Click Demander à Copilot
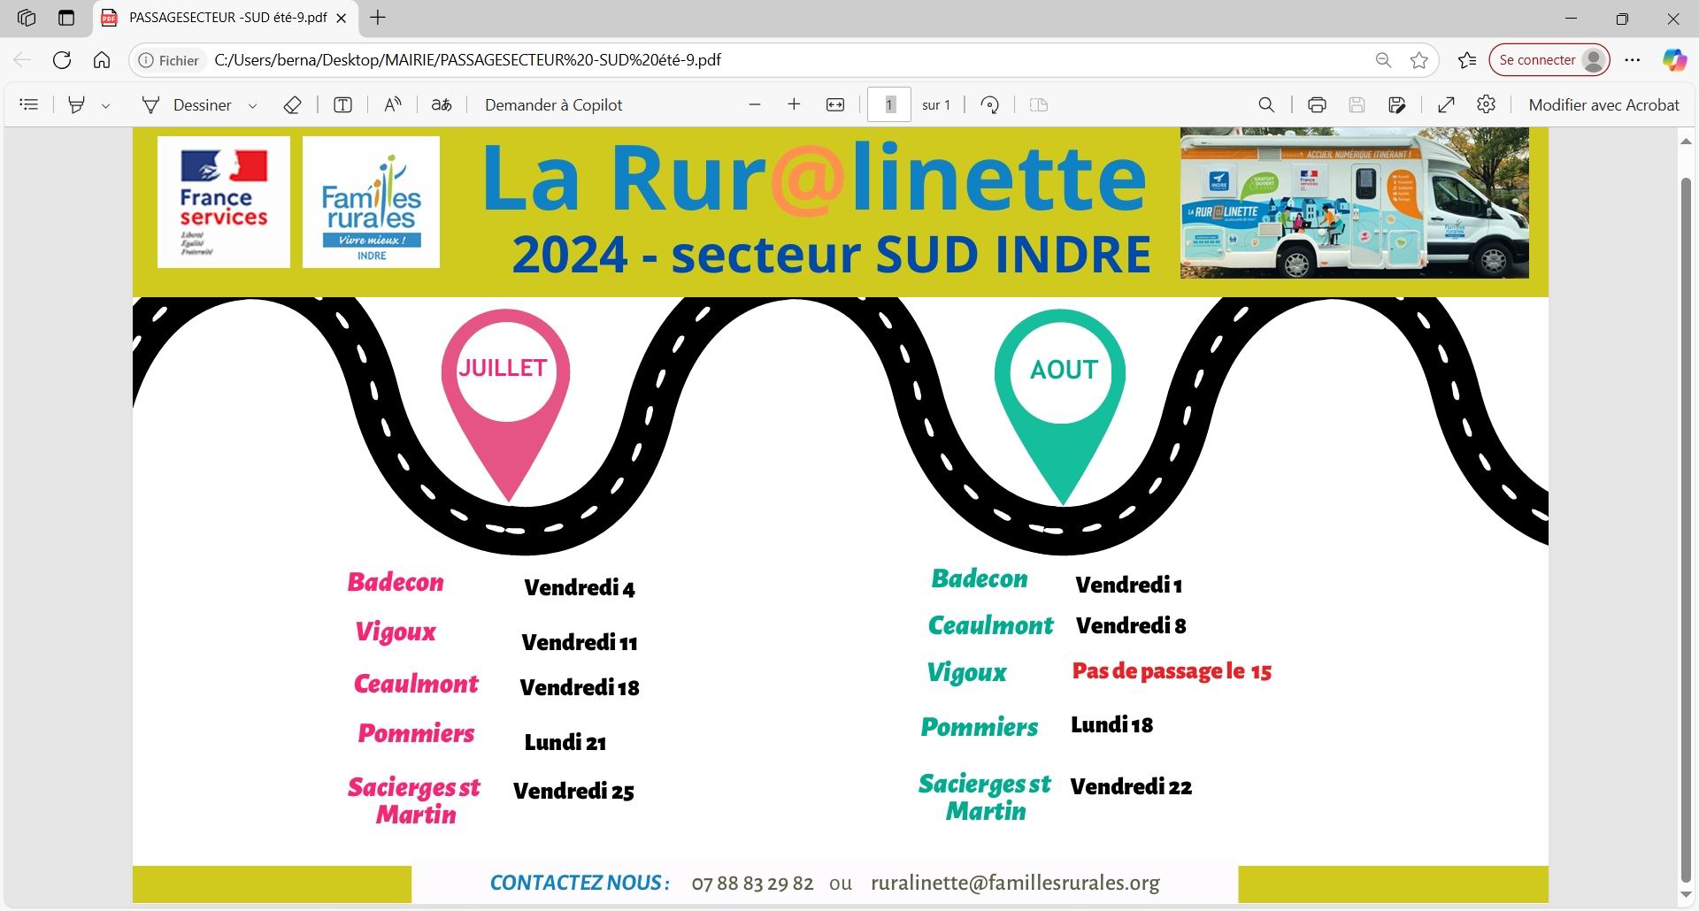 click(553, 104)
